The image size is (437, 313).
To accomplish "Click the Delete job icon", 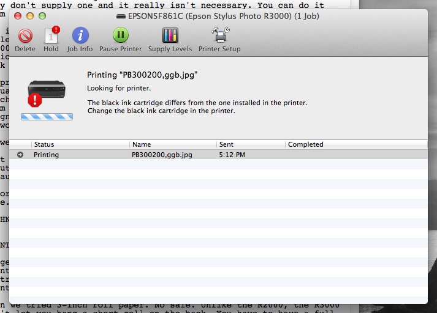I will (x=25, y=36).
